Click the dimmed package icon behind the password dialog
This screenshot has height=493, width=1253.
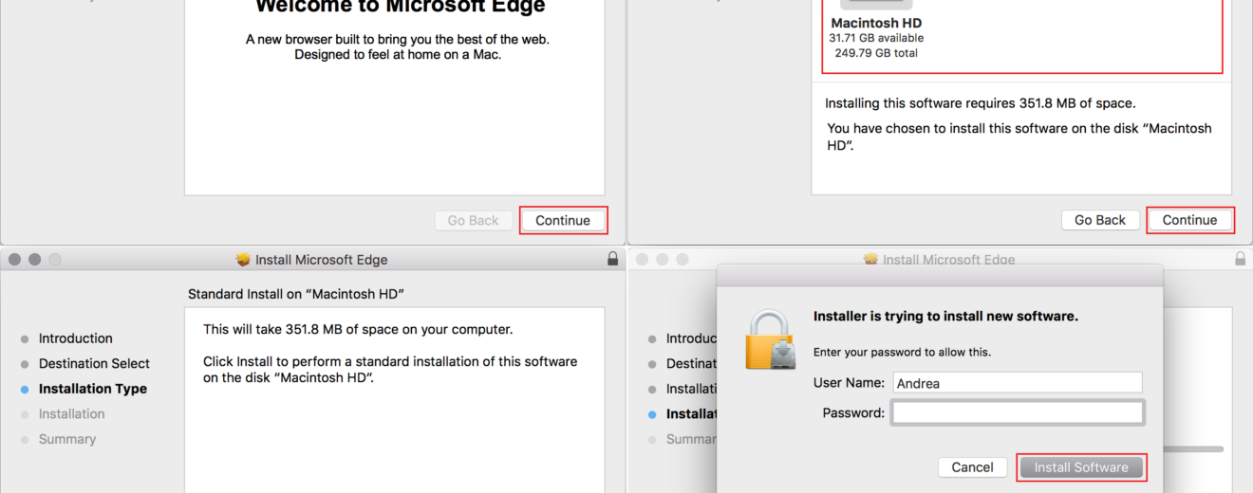(870, 260)
